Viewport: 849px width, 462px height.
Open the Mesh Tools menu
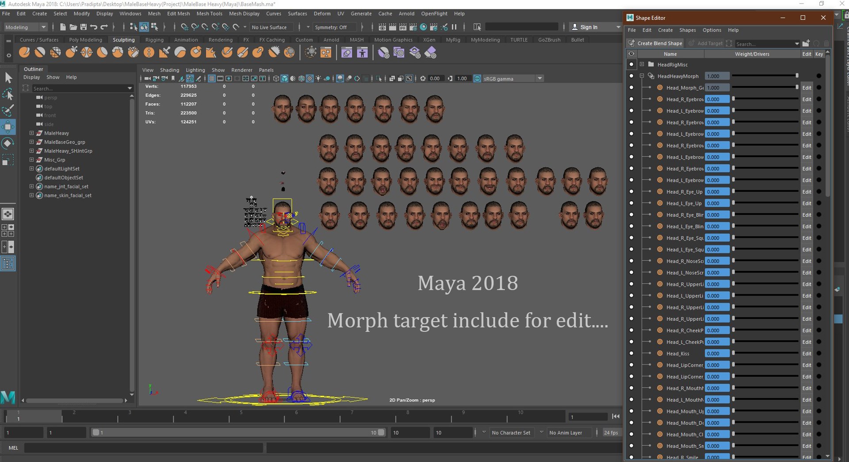pyautogui.click(x=209, y=14)
